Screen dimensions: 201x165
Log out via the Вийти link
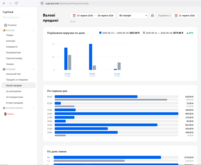click(x=10, y=114)
